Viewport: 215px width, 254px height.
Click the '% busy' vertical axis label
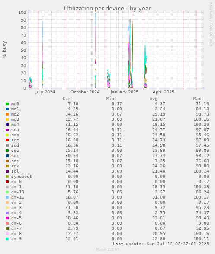coord(4,50)
